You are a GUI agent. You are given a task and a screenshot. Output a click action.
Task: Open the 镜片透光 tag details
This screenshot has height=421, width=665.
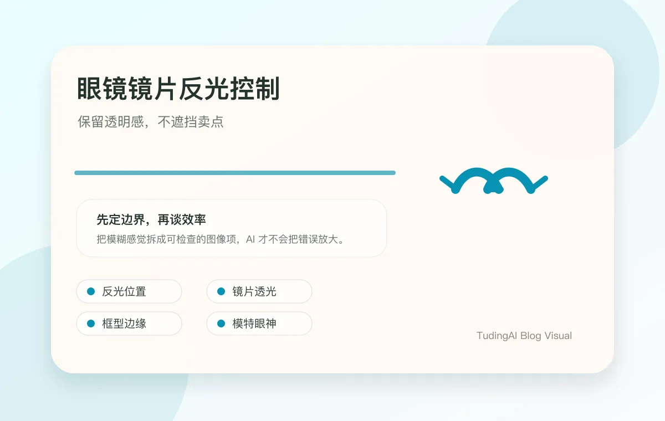[259, 291]
